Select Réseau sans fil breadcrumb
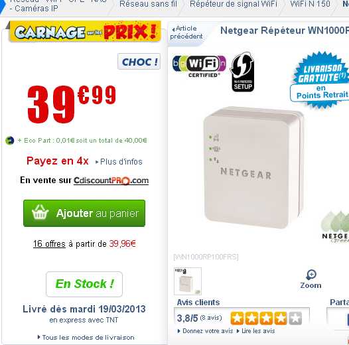The height and width of the screenshot is (345, 349). click(148, 4)
